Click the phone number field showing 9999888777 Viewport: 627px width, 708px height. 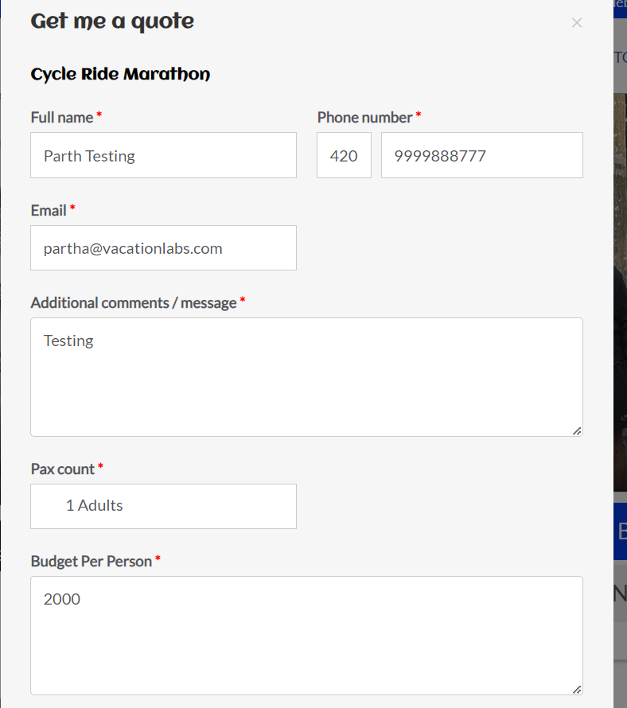[x=481, y=155]
